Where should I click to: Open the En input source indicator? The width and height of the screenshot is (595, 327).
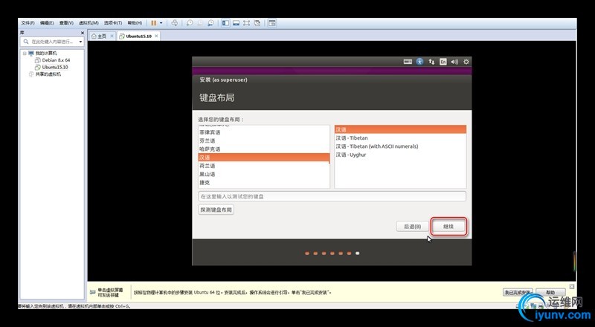[443, 62]
